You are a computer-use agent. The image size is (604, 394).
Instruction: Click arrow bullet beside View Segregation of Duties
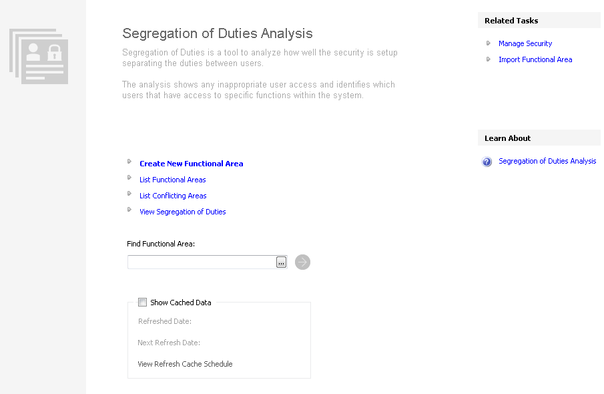coord(129,210)
